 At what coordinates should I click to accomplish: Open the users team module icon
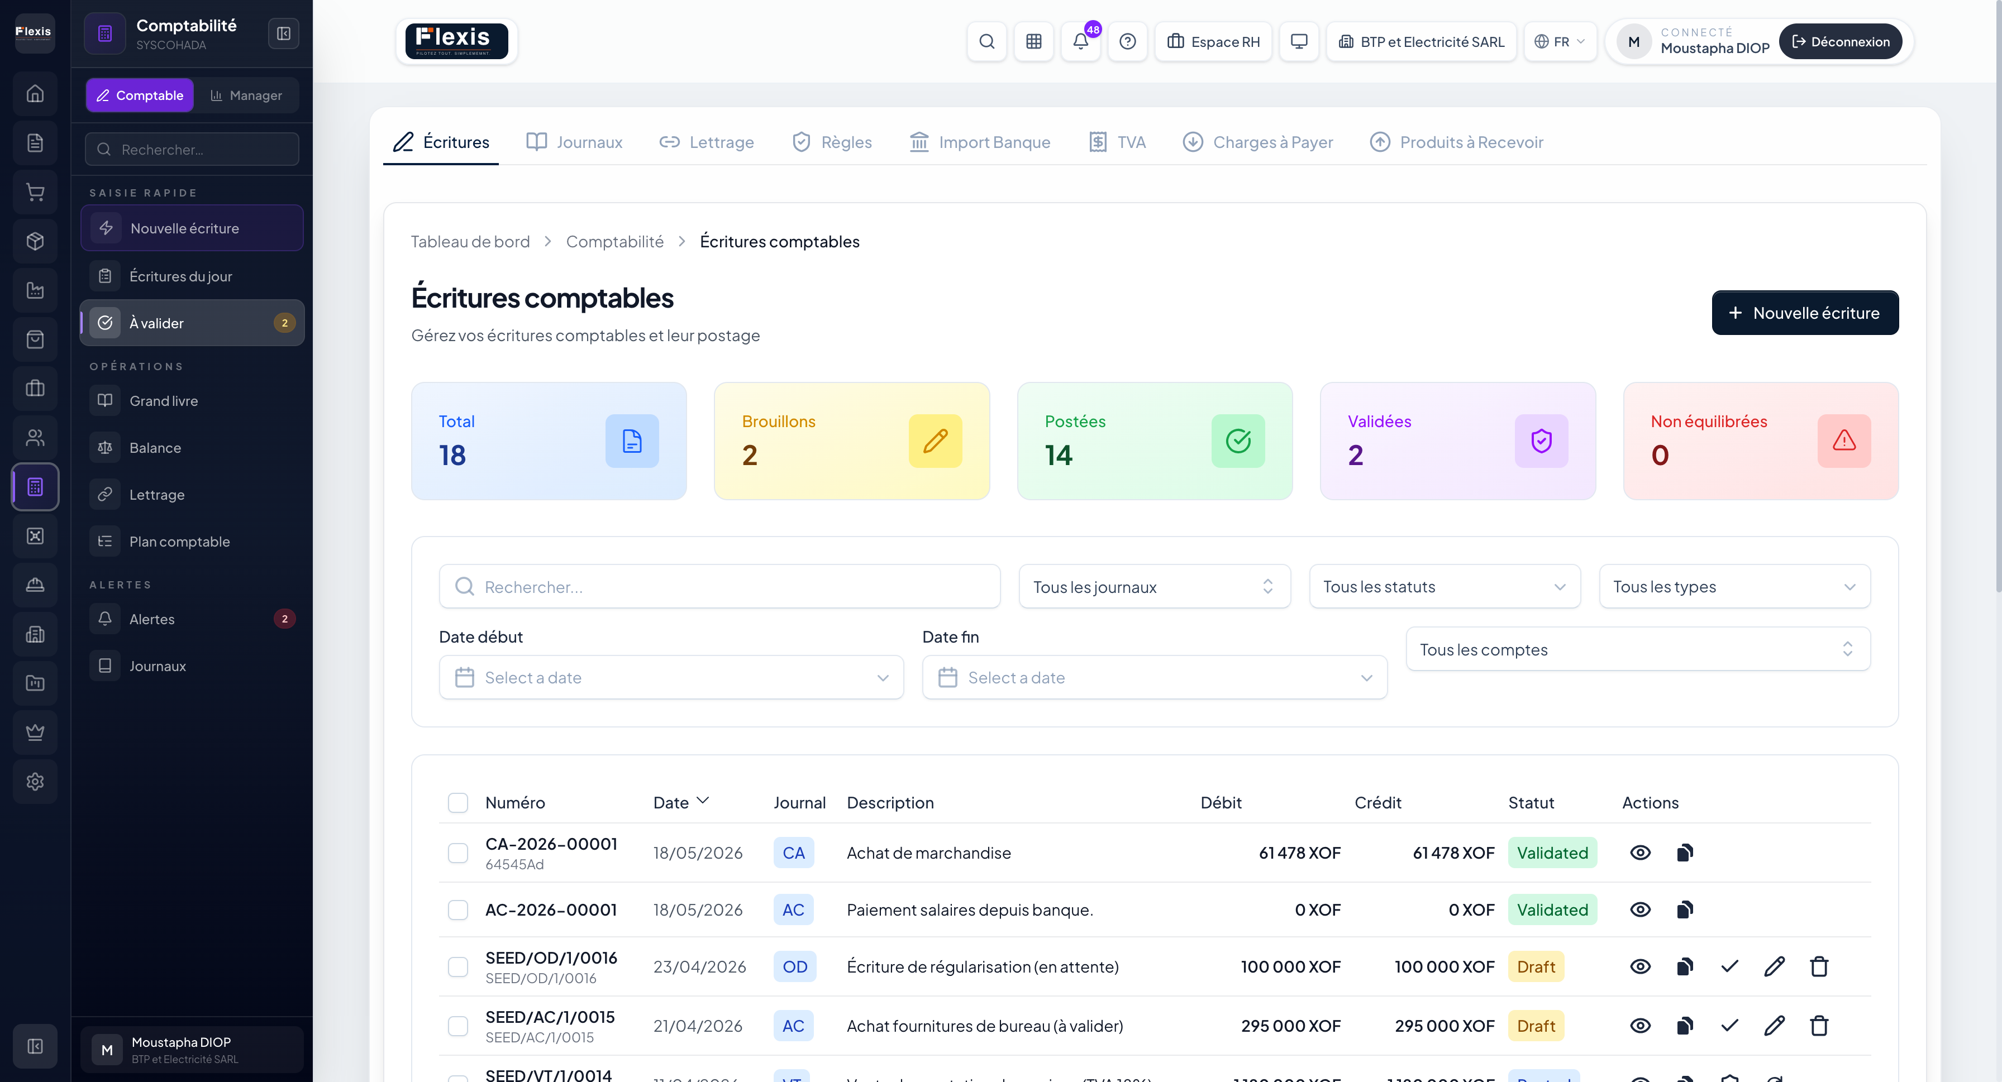point(35,437)
